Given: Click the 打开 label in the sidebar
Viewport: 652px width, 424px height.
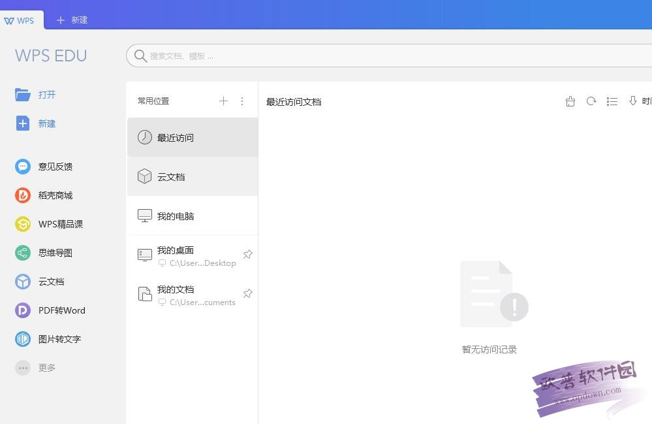Looking at the screenshot, I should [x=47, y=95].
